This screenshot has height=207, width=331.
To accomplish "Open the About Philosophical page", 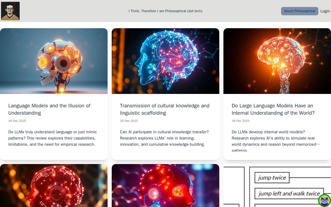I will pyautogui.click(x=300, y=11).
